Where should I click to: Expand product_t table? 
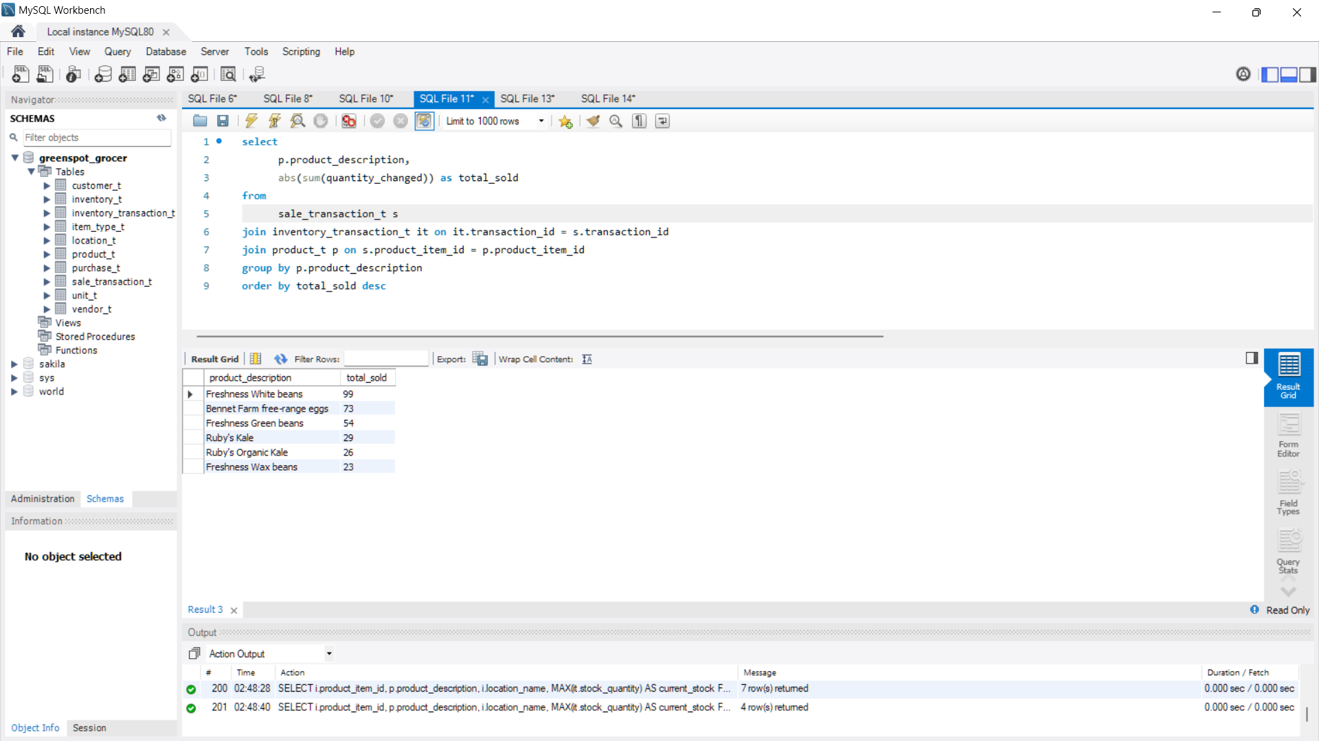coord(47,255)
